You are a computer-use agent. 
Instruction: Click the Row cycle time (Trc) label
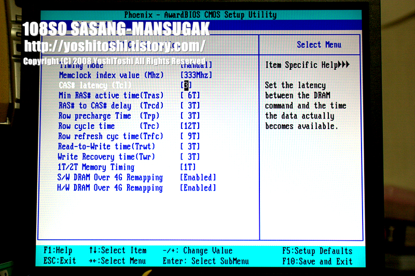click(x=109, y=126)
